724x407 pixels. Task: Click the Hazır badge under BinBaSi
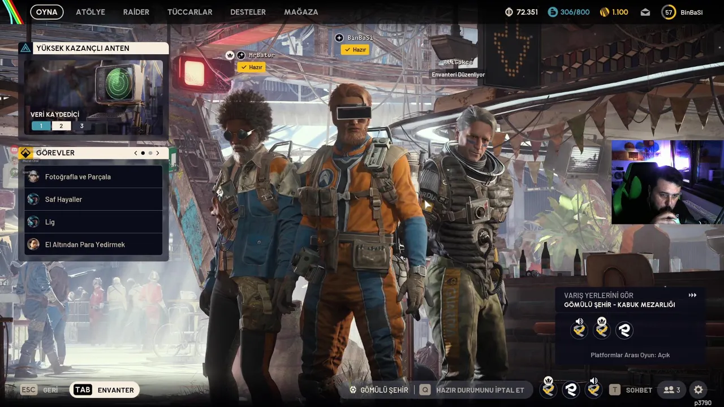pos(355,50)
